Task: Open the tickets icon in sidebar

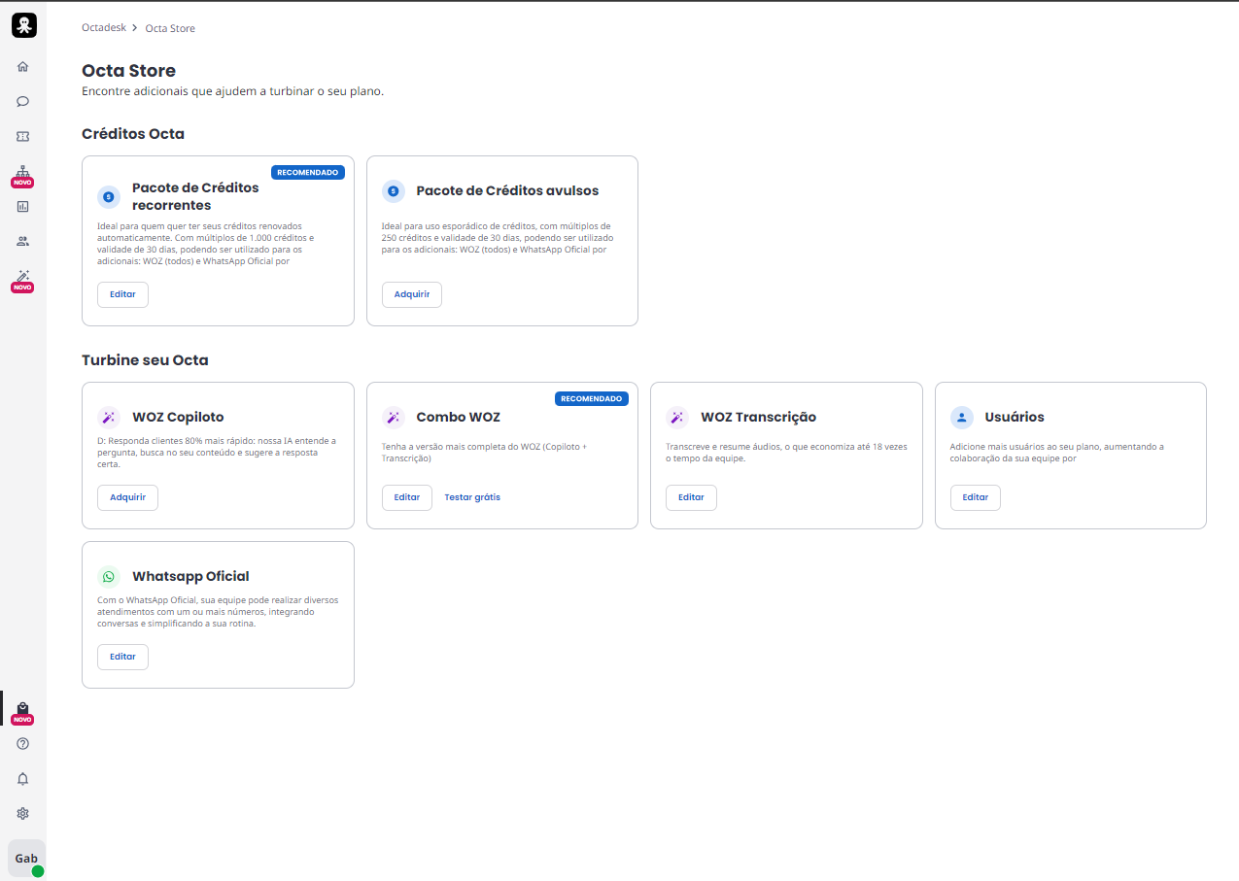Action: (x=23, y=136)
